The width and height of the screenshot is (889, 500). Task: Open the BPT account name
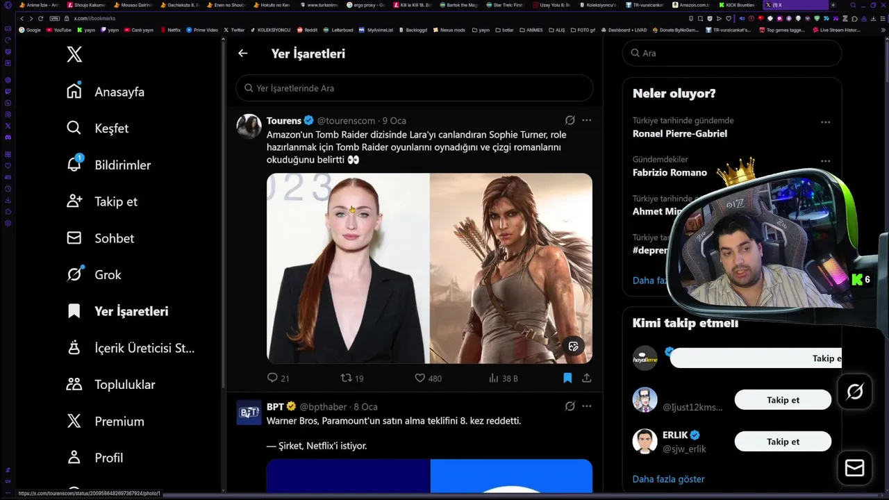point(275,406)
